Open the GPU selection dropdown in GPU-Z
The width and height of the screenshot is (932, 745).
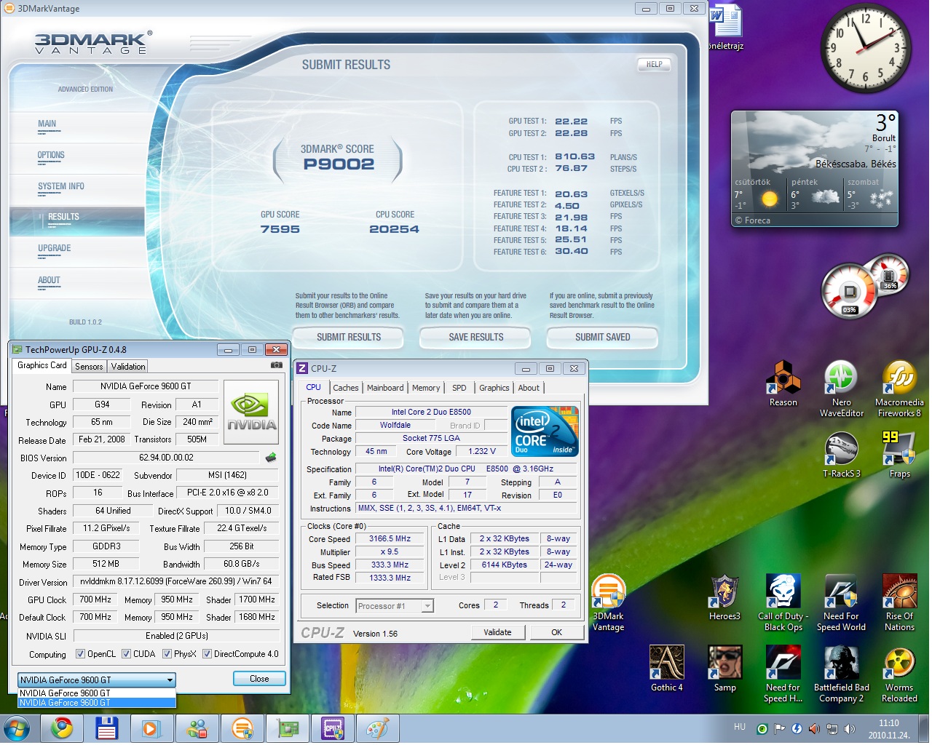(96, 680)
